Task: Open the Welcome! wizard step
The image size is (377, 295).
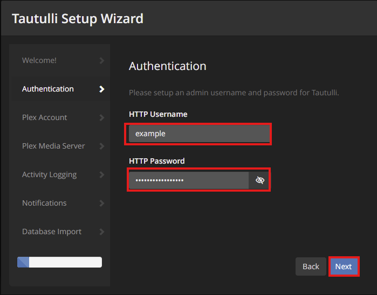Action: 60,60
